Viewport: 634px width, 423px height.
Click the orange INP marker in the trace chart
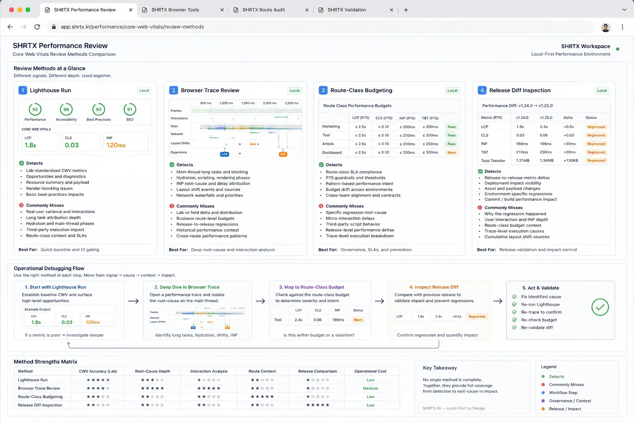(283, 154)
